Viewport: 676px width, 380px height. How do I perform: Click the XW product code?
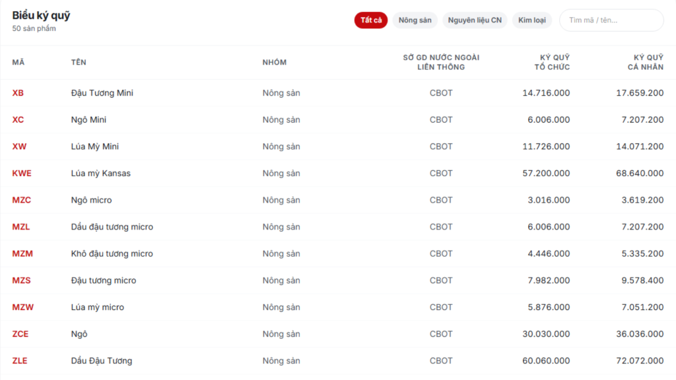[19, 146]
